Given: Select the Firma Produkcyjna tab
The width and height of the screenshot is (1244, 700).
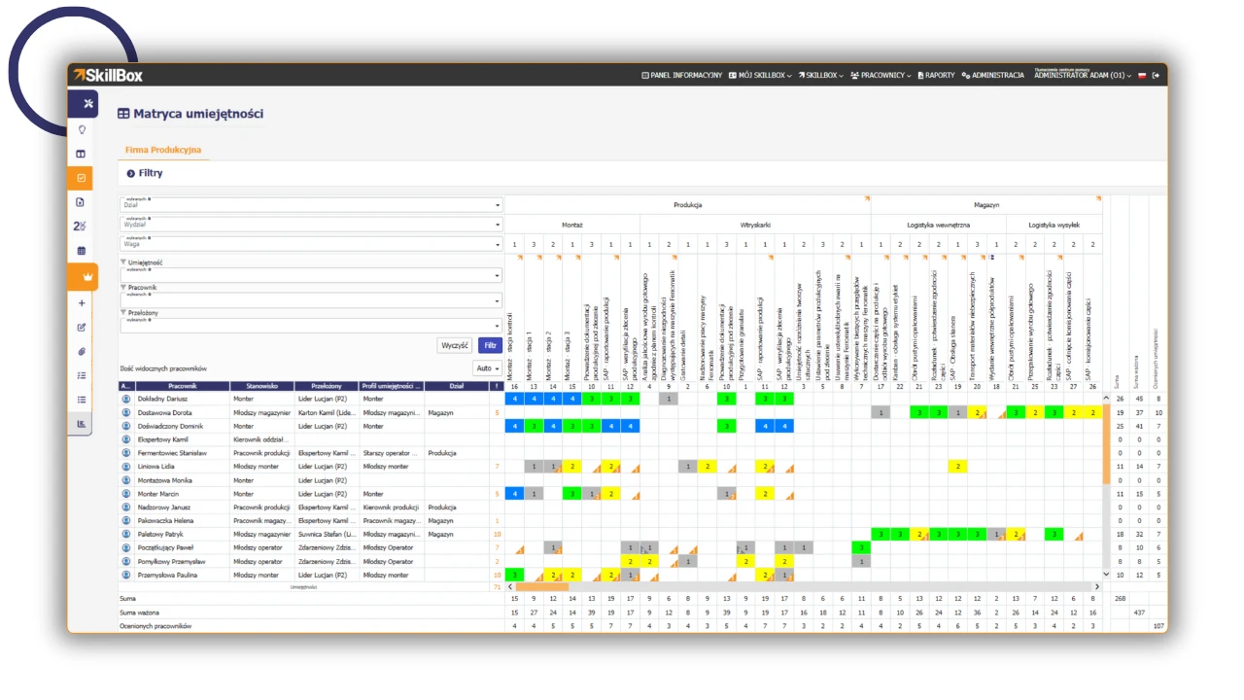Looking at the screenshot, I should point(162,150).
